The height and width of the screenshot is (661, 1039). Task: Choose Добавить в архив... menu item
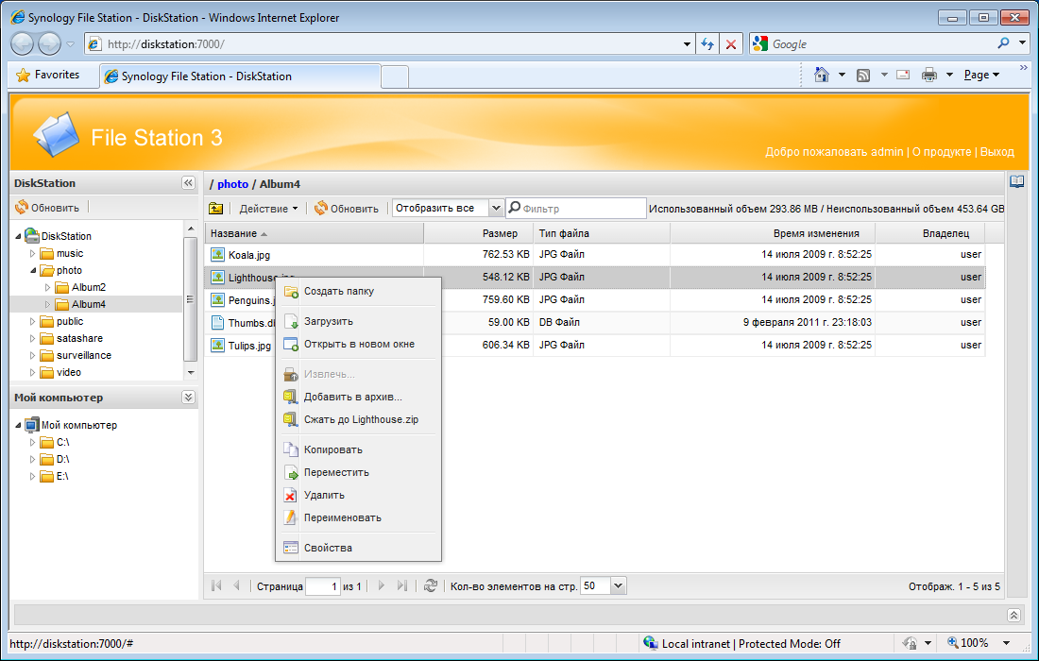click(359, 397)
